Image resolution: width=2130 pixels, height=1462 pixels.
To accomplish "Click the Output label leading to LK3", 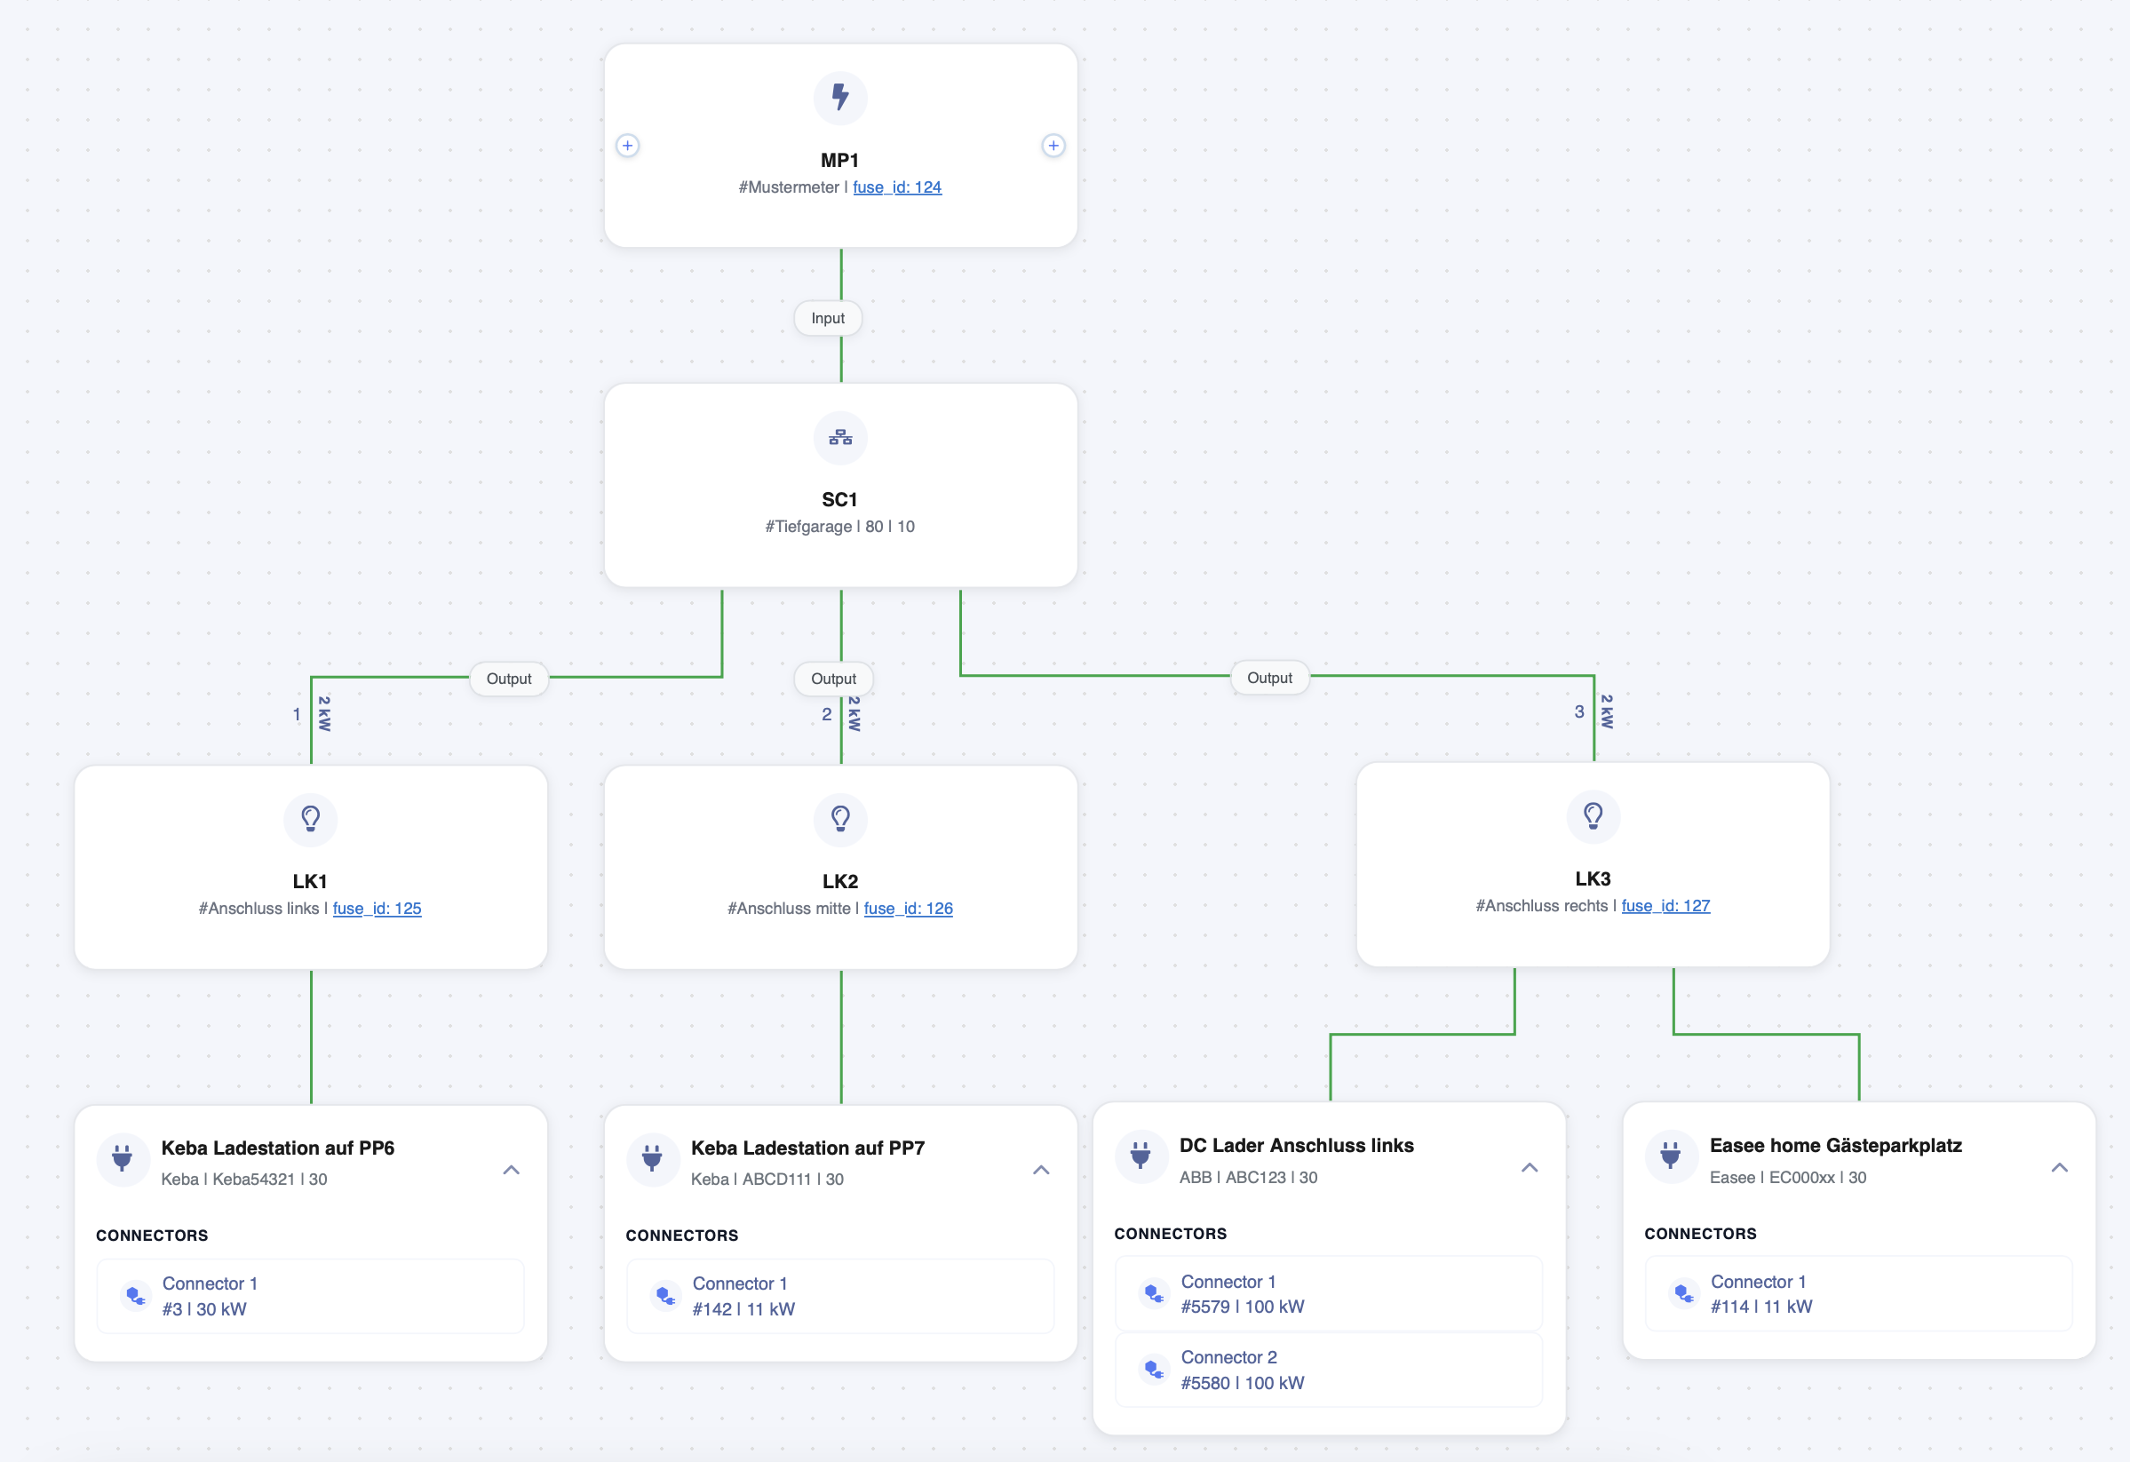I will point(1269,678).
